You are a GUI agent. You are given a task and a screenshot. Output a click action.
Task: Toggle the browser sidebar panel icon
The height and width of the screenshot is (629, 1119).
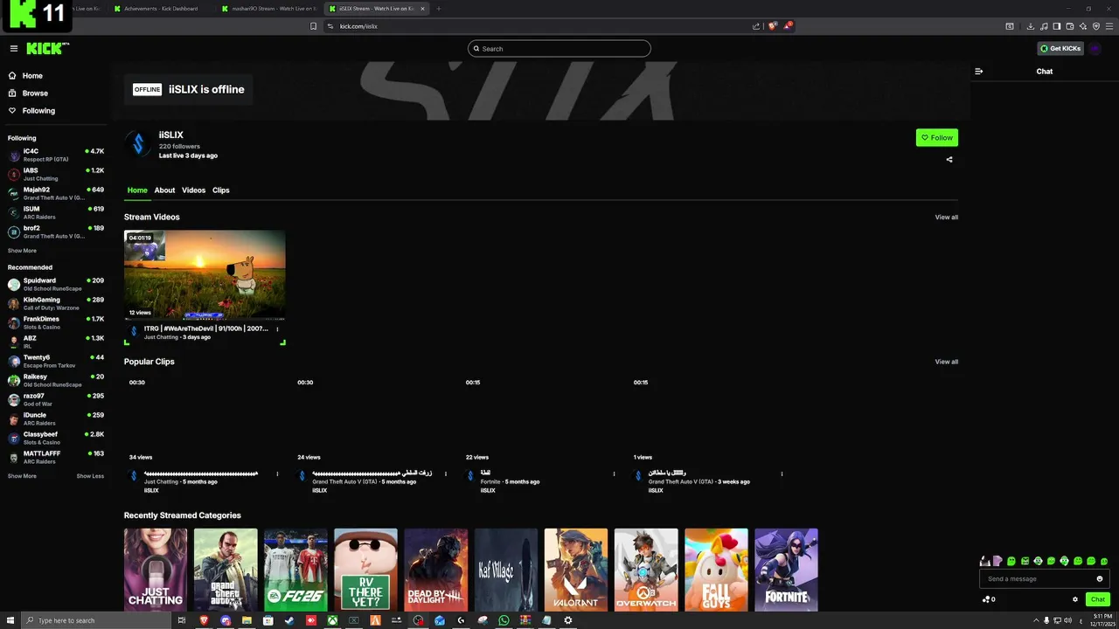pyautogui.click(x=1057, y=26)
